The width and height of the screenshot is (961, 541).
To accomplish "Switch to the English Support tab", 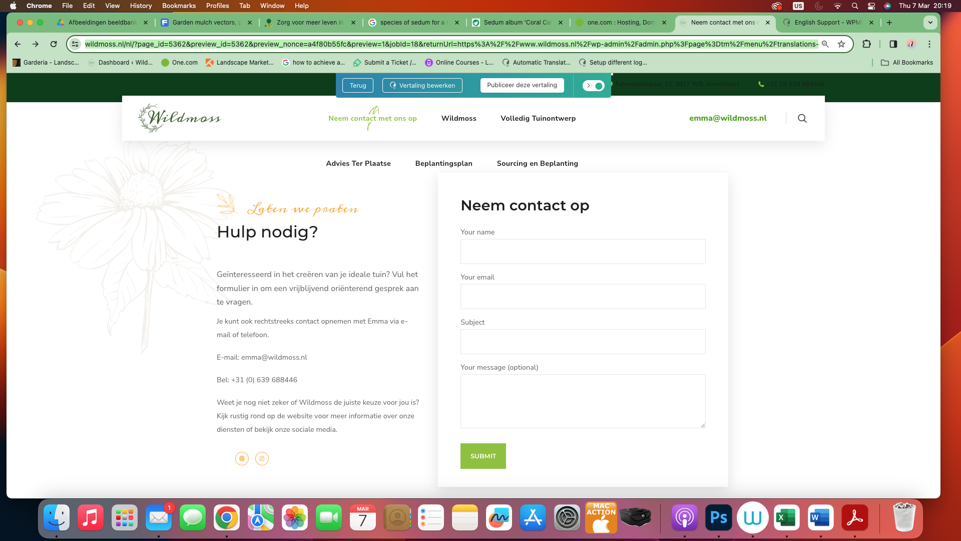I will pos(827,23).
